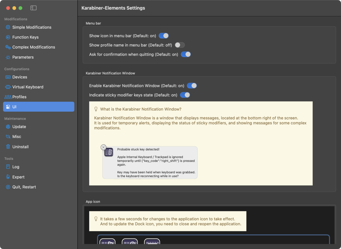Toggle Indicate sticky modifier keys state
This screenshot has width=341, height=249.
click(x=185, y=95)
